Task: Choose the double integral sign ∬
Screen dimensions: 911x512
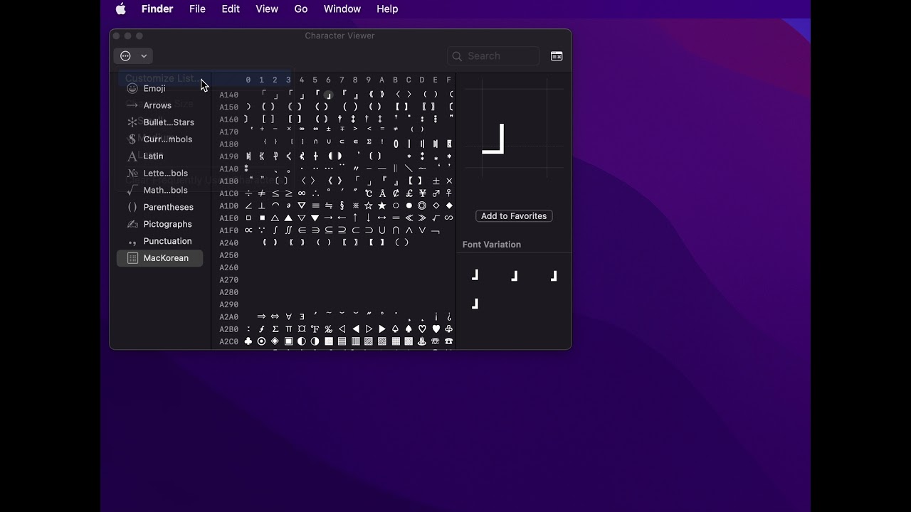Action: [x=288, y=230]
